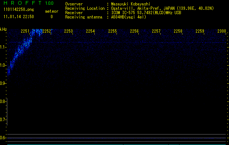Image resolution: width=229 pixels, height=145 pixels.
Task: Click the 2253 time marker
Action: [68, 31]
